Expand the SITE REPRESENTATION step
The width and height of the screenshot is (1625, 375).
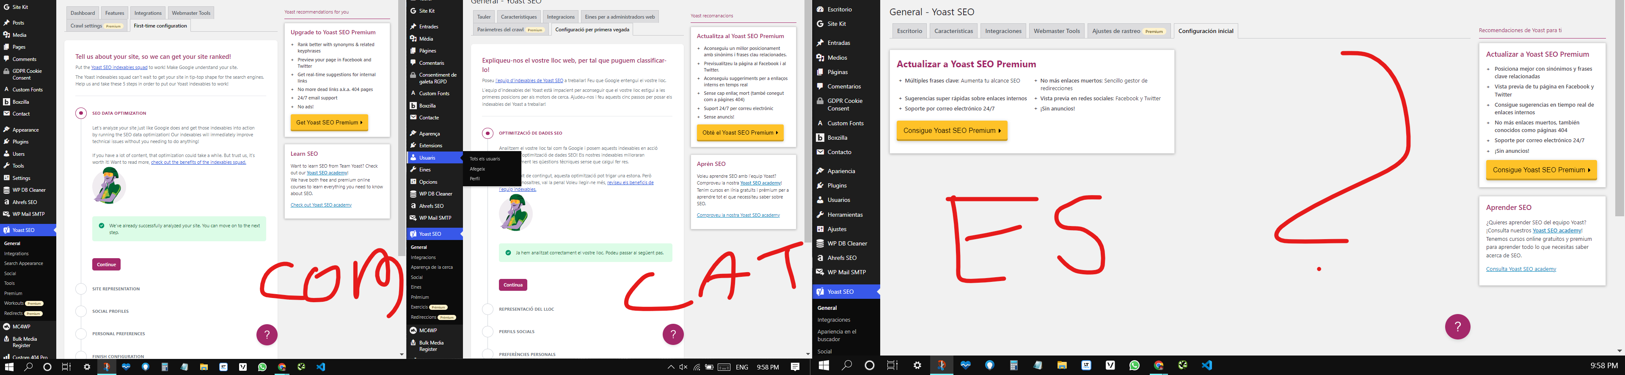116,289
